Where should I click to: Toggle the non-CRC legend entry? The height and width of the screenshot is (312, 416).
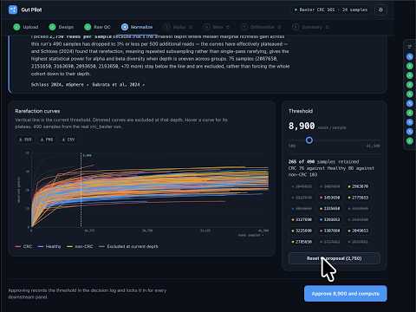coord(80,246)
